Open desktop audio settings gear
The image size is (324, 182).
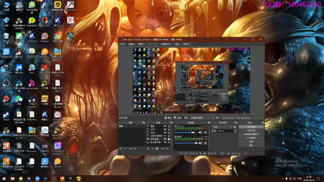pyautogui.click(x=206, y=143)
